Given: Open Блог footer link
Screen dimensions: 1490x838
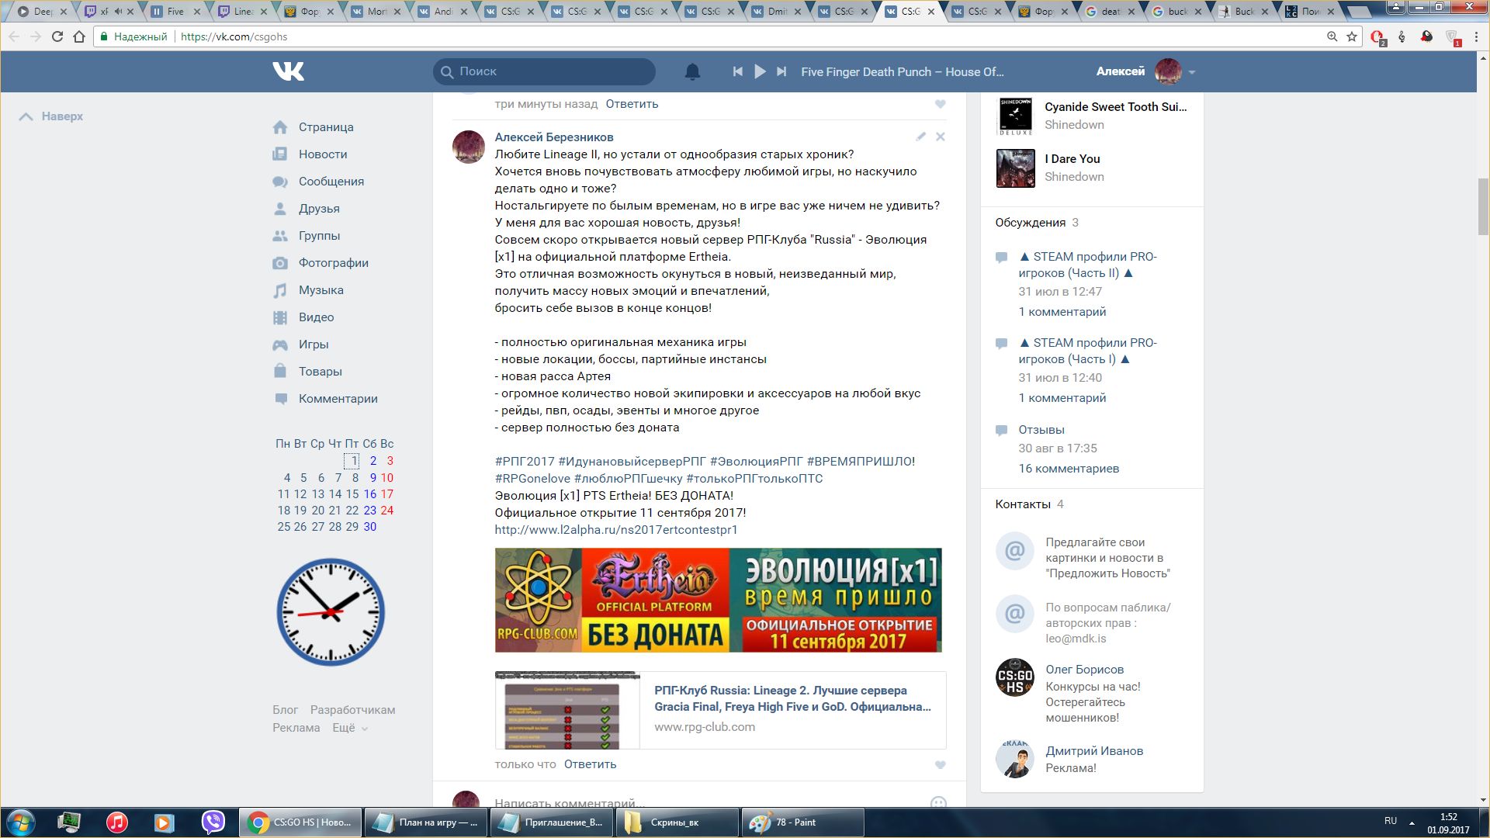Looking at the screenshot, I should tap(285, 710).
